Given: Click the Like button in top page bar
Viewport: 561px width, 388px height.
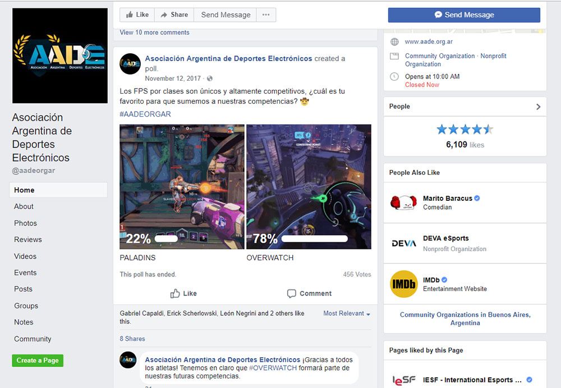Looking at the screenshot, I should pos(137,15).
